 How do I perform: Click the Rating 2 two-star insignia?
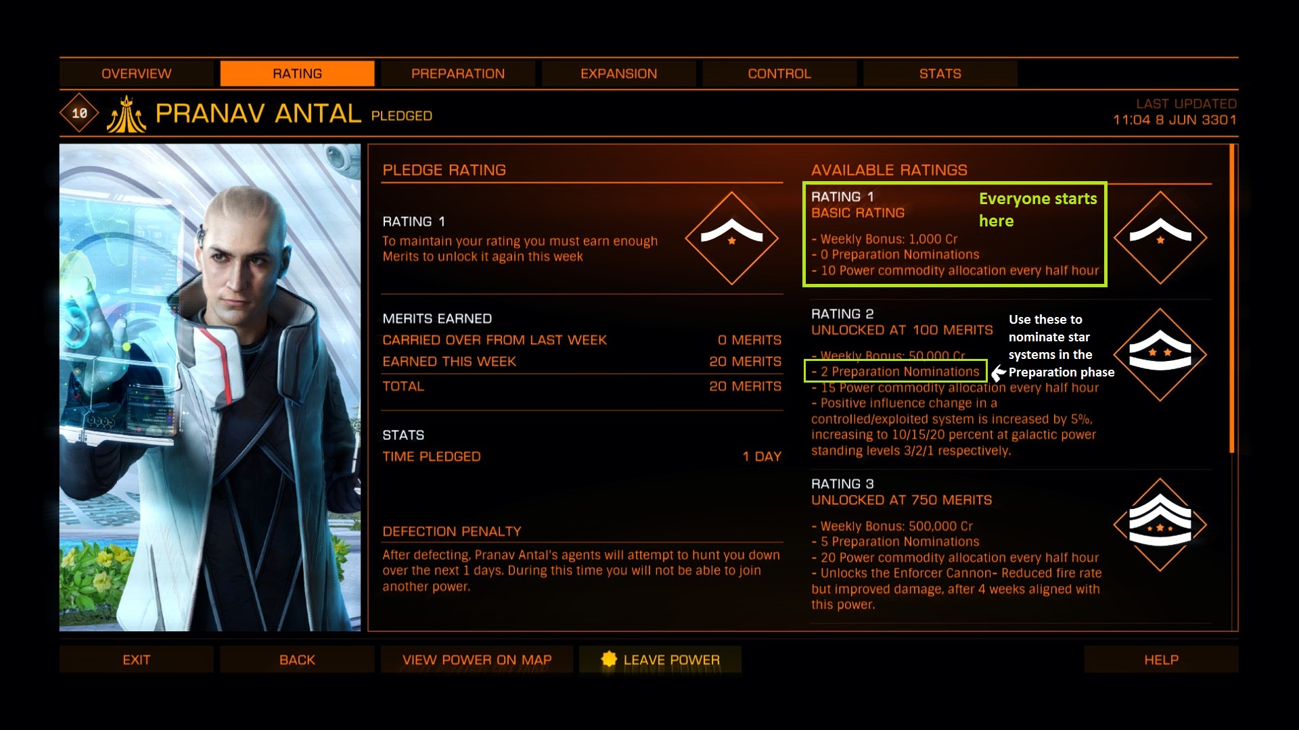click(1160, 355)
